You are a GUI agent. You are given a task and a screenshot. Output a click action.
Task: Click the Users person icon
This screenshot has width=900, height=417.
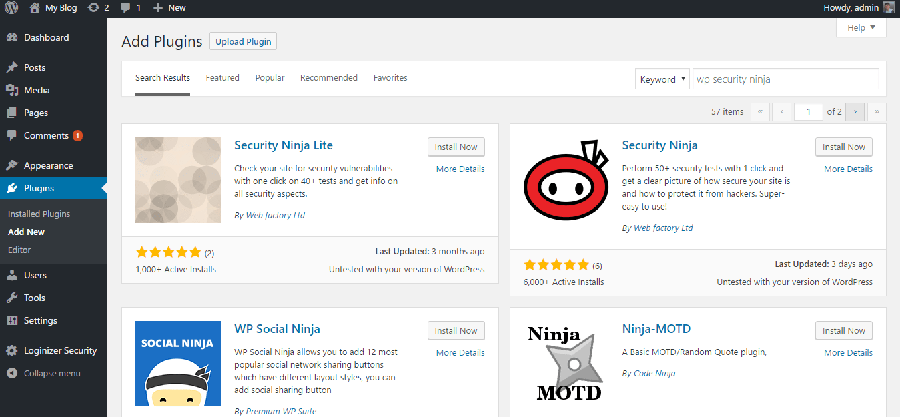12,275
